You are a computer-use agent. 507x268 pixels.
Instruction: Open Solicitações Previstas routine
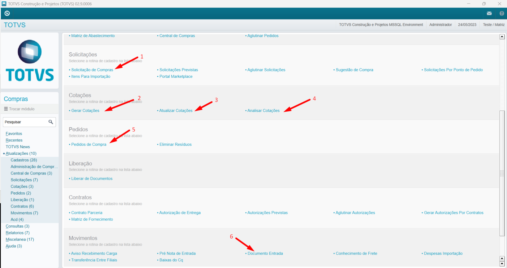tap(179, 70)
